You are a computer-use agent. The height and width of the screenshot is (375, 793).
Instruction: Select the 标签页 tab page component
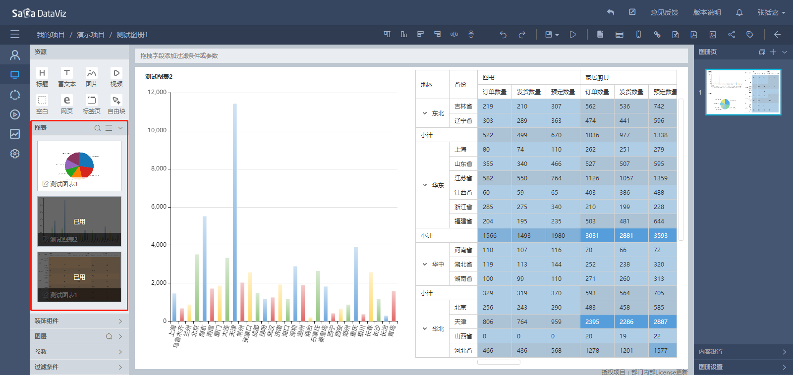(92, 105)
